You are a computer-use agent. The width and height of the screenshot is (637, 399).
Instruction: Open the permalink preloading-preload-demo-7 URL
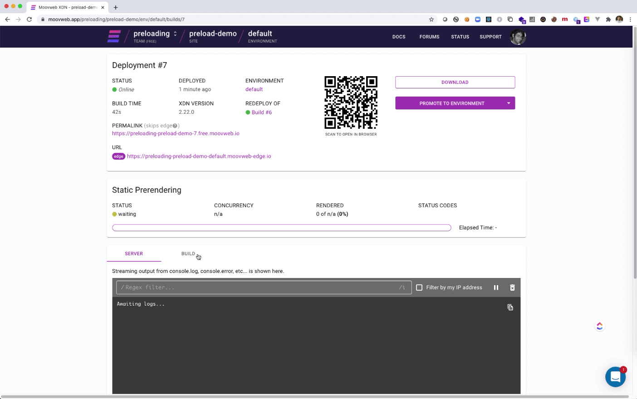(176, 134)
